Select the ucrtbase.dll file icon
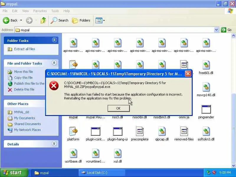This screenshot has width=236, height=177. (x=73, y=153)
